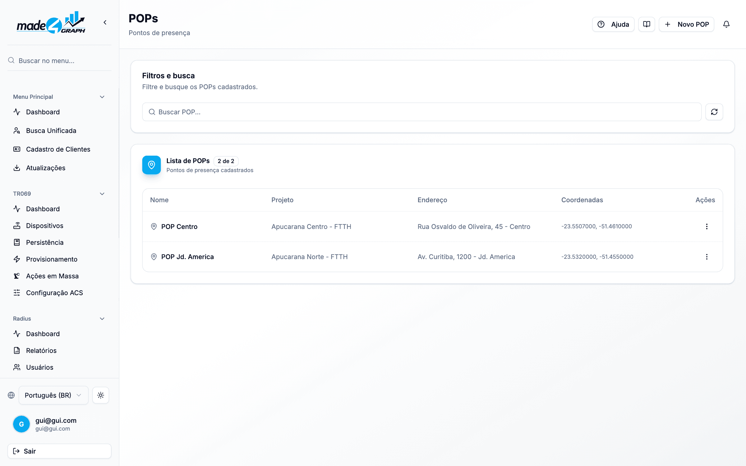Open actions menu for POP Centro
Screen dimensions: 746x466
707,226
